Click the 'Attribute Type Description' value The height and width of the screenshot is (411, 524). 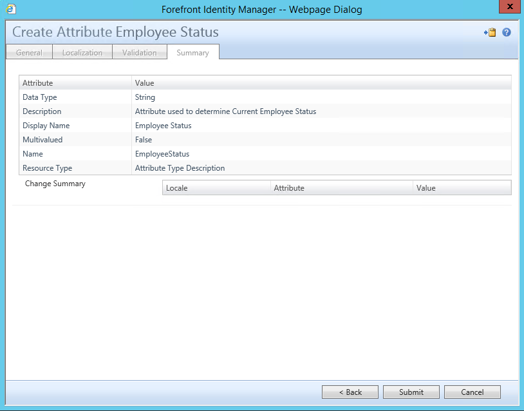pyautogui.click(x=180, y=168)
